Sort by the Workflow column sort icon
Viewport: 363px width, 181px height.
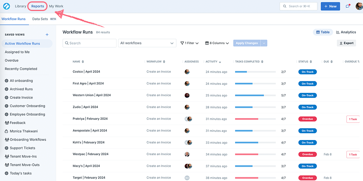164,62
